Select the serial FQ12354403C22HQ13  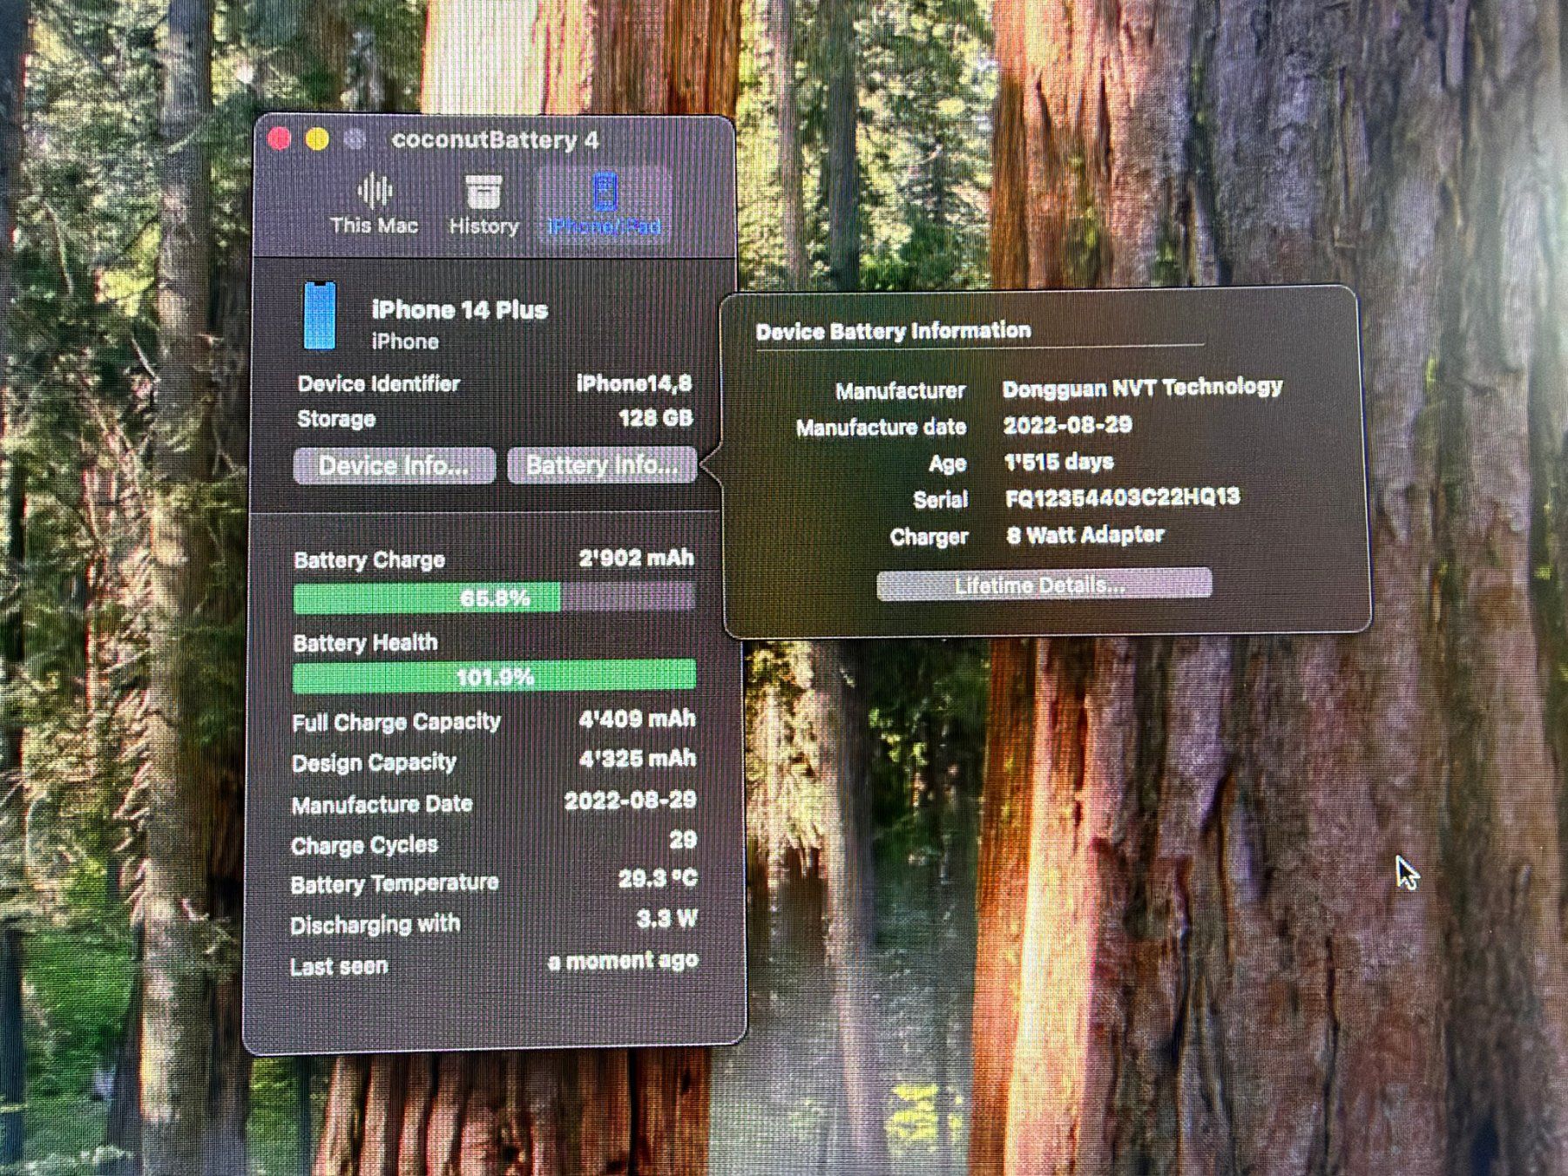click(x=1123, y=497)
